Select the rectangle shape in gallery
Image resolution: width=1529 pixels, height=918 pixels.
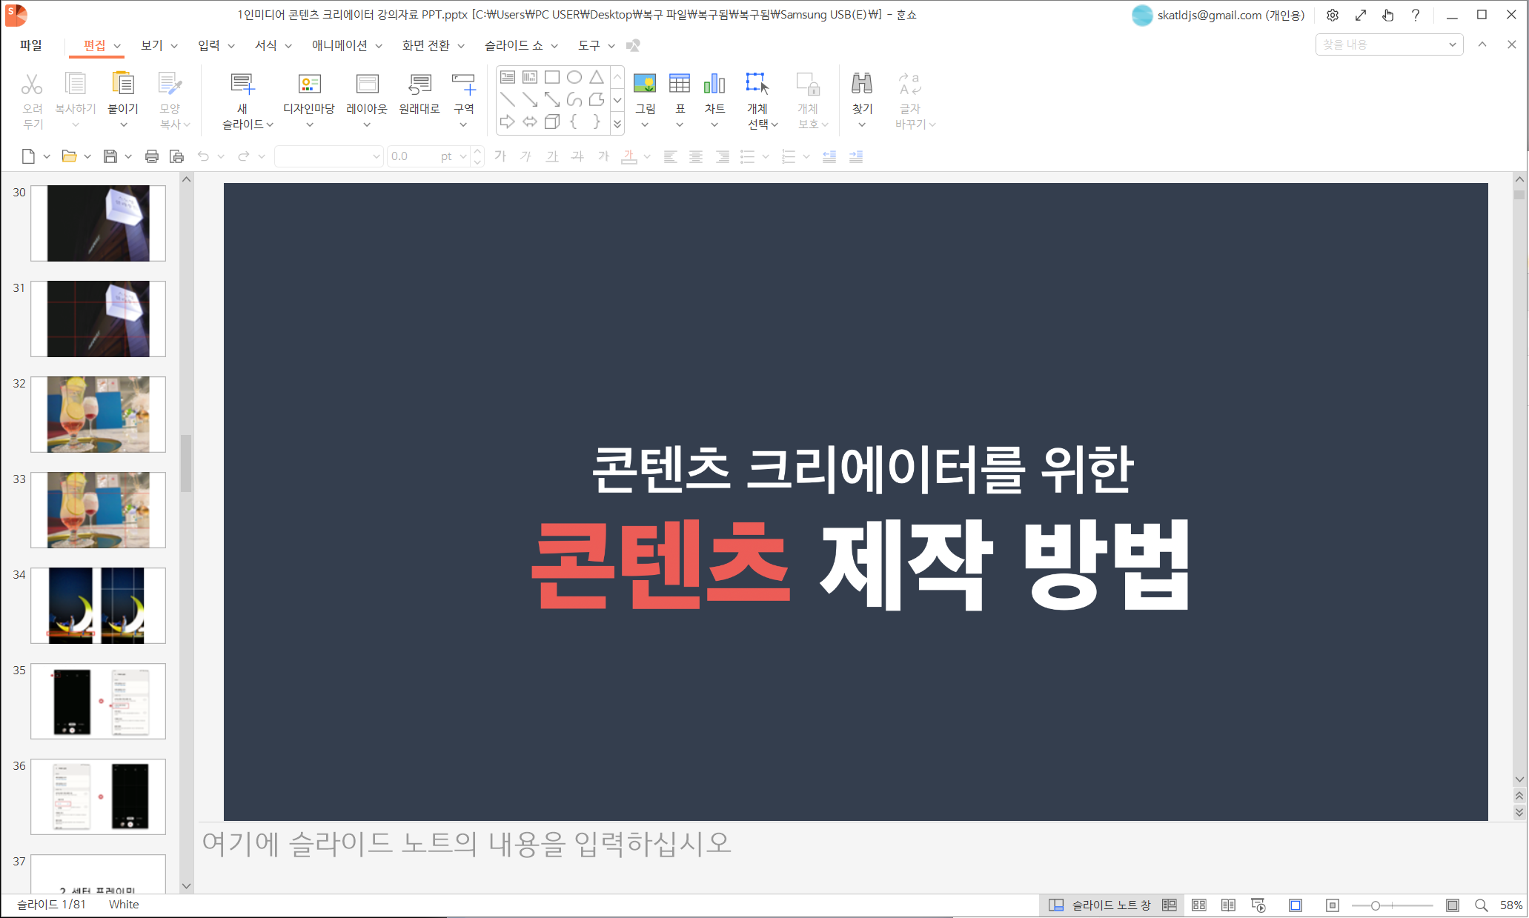552,77
